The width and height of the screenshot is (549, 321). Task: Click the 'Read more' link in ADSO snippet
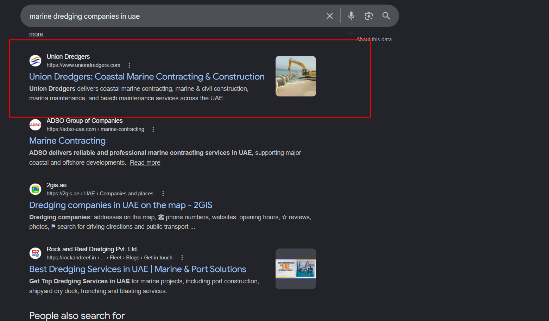coord(145,163)
